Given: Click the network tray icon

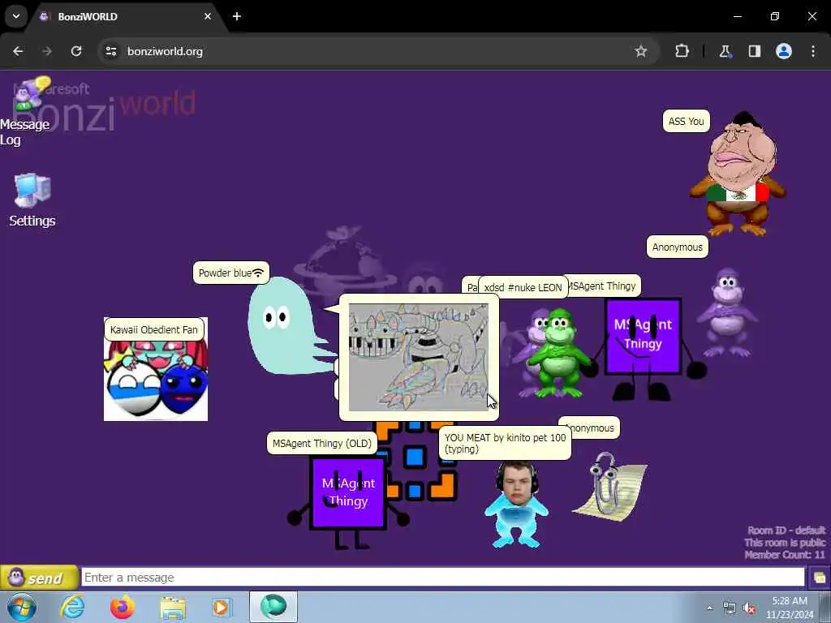Looking at the screenshot, I should (730, 608).
